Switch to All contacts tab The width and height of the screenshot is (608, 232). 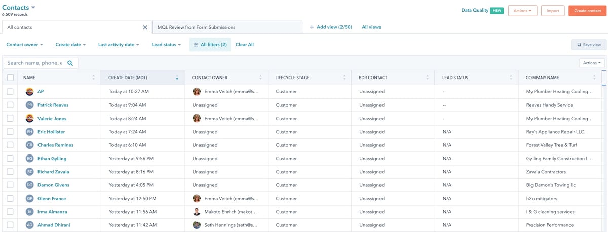76,27
